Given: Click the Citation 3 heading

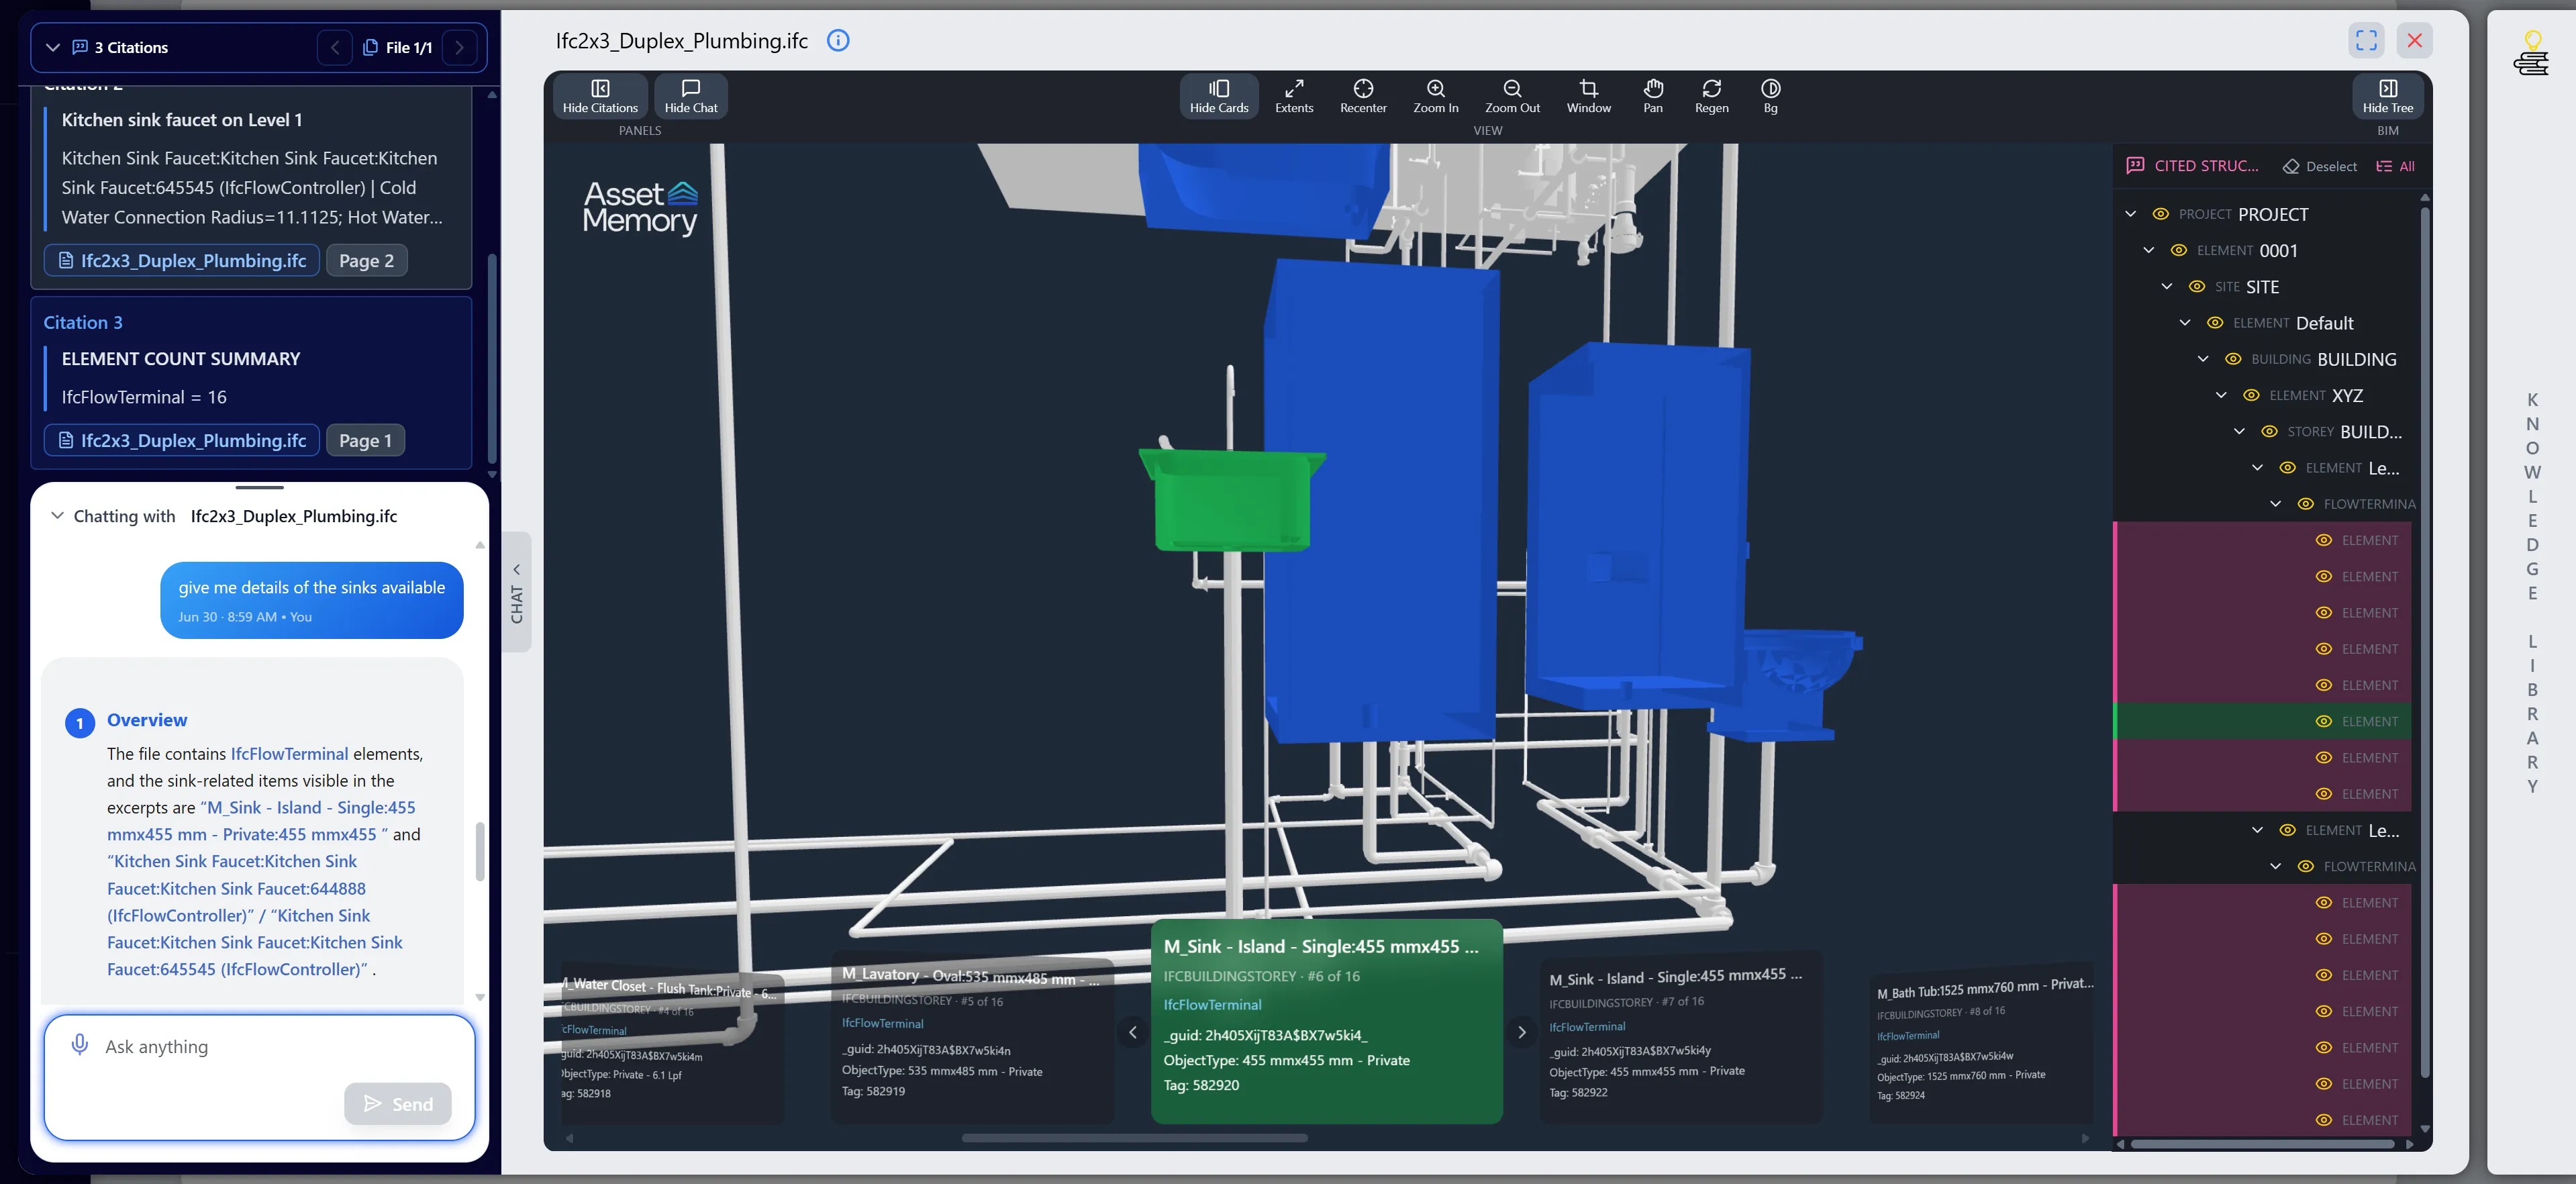Looking at the screenshot, I should pos(83,322).
